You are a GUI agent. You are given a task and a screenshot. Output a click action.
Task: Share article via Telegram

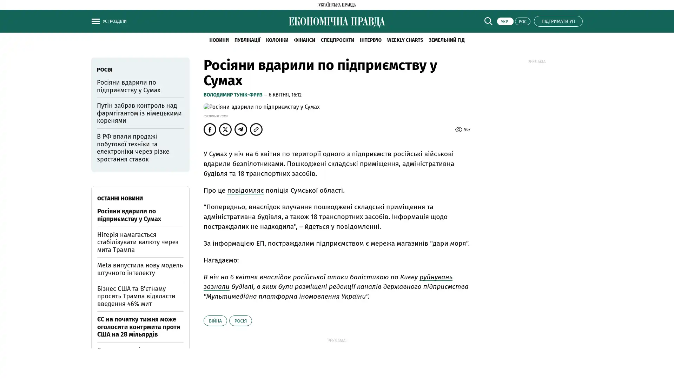[241, 129]
